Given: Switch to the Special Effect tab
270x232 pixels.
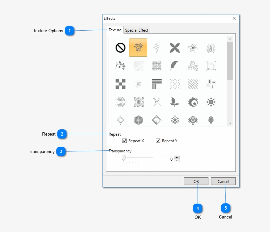Looking at the screenshot, I should (137, 30).
